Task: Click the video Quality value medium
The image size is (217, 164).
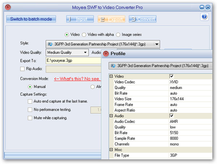Action: (176, 88)
